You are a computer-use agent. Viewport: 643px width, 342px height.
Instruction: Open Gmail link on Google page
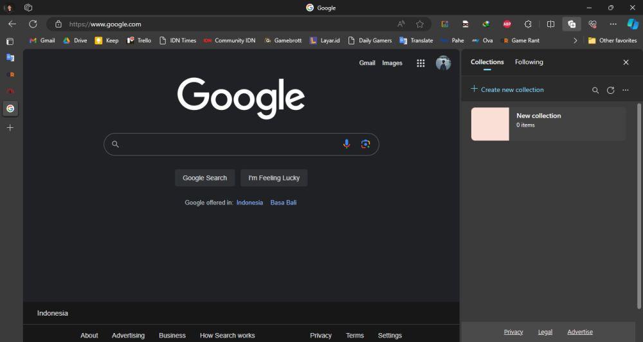tap(367, 63)
